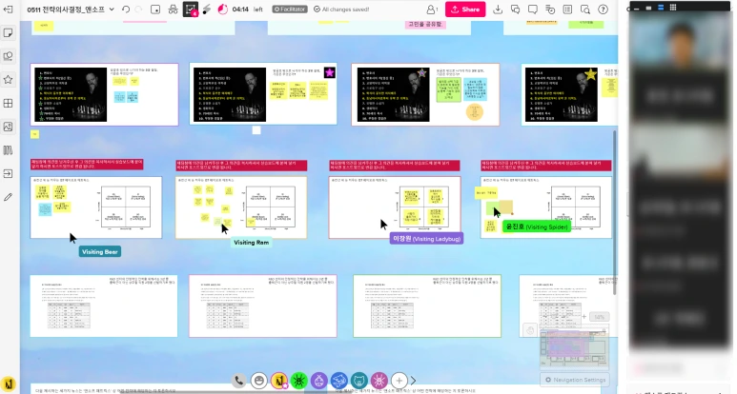Image resolution: width=737 pixels, height=394 pixels.
Task: Click the green spider visitor avatar
Action: pos(299,381)
